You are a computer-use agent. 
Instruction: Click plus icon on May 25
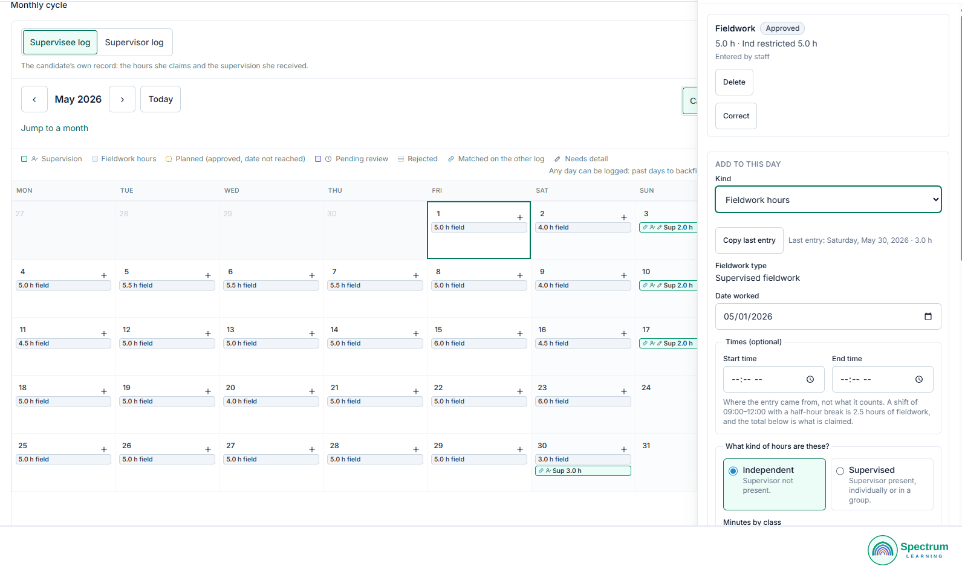104,449
